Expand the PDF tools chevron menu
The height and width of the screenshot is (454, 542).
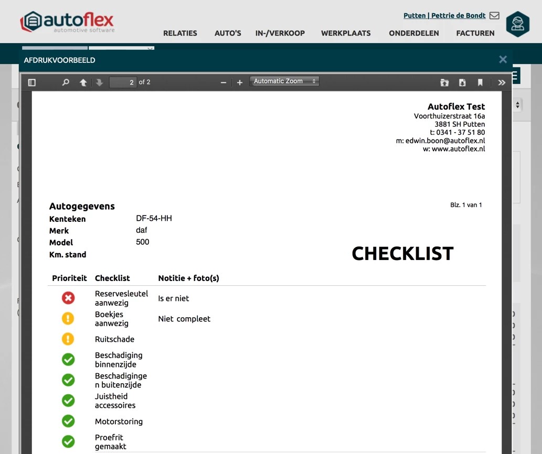click(502, 82)
